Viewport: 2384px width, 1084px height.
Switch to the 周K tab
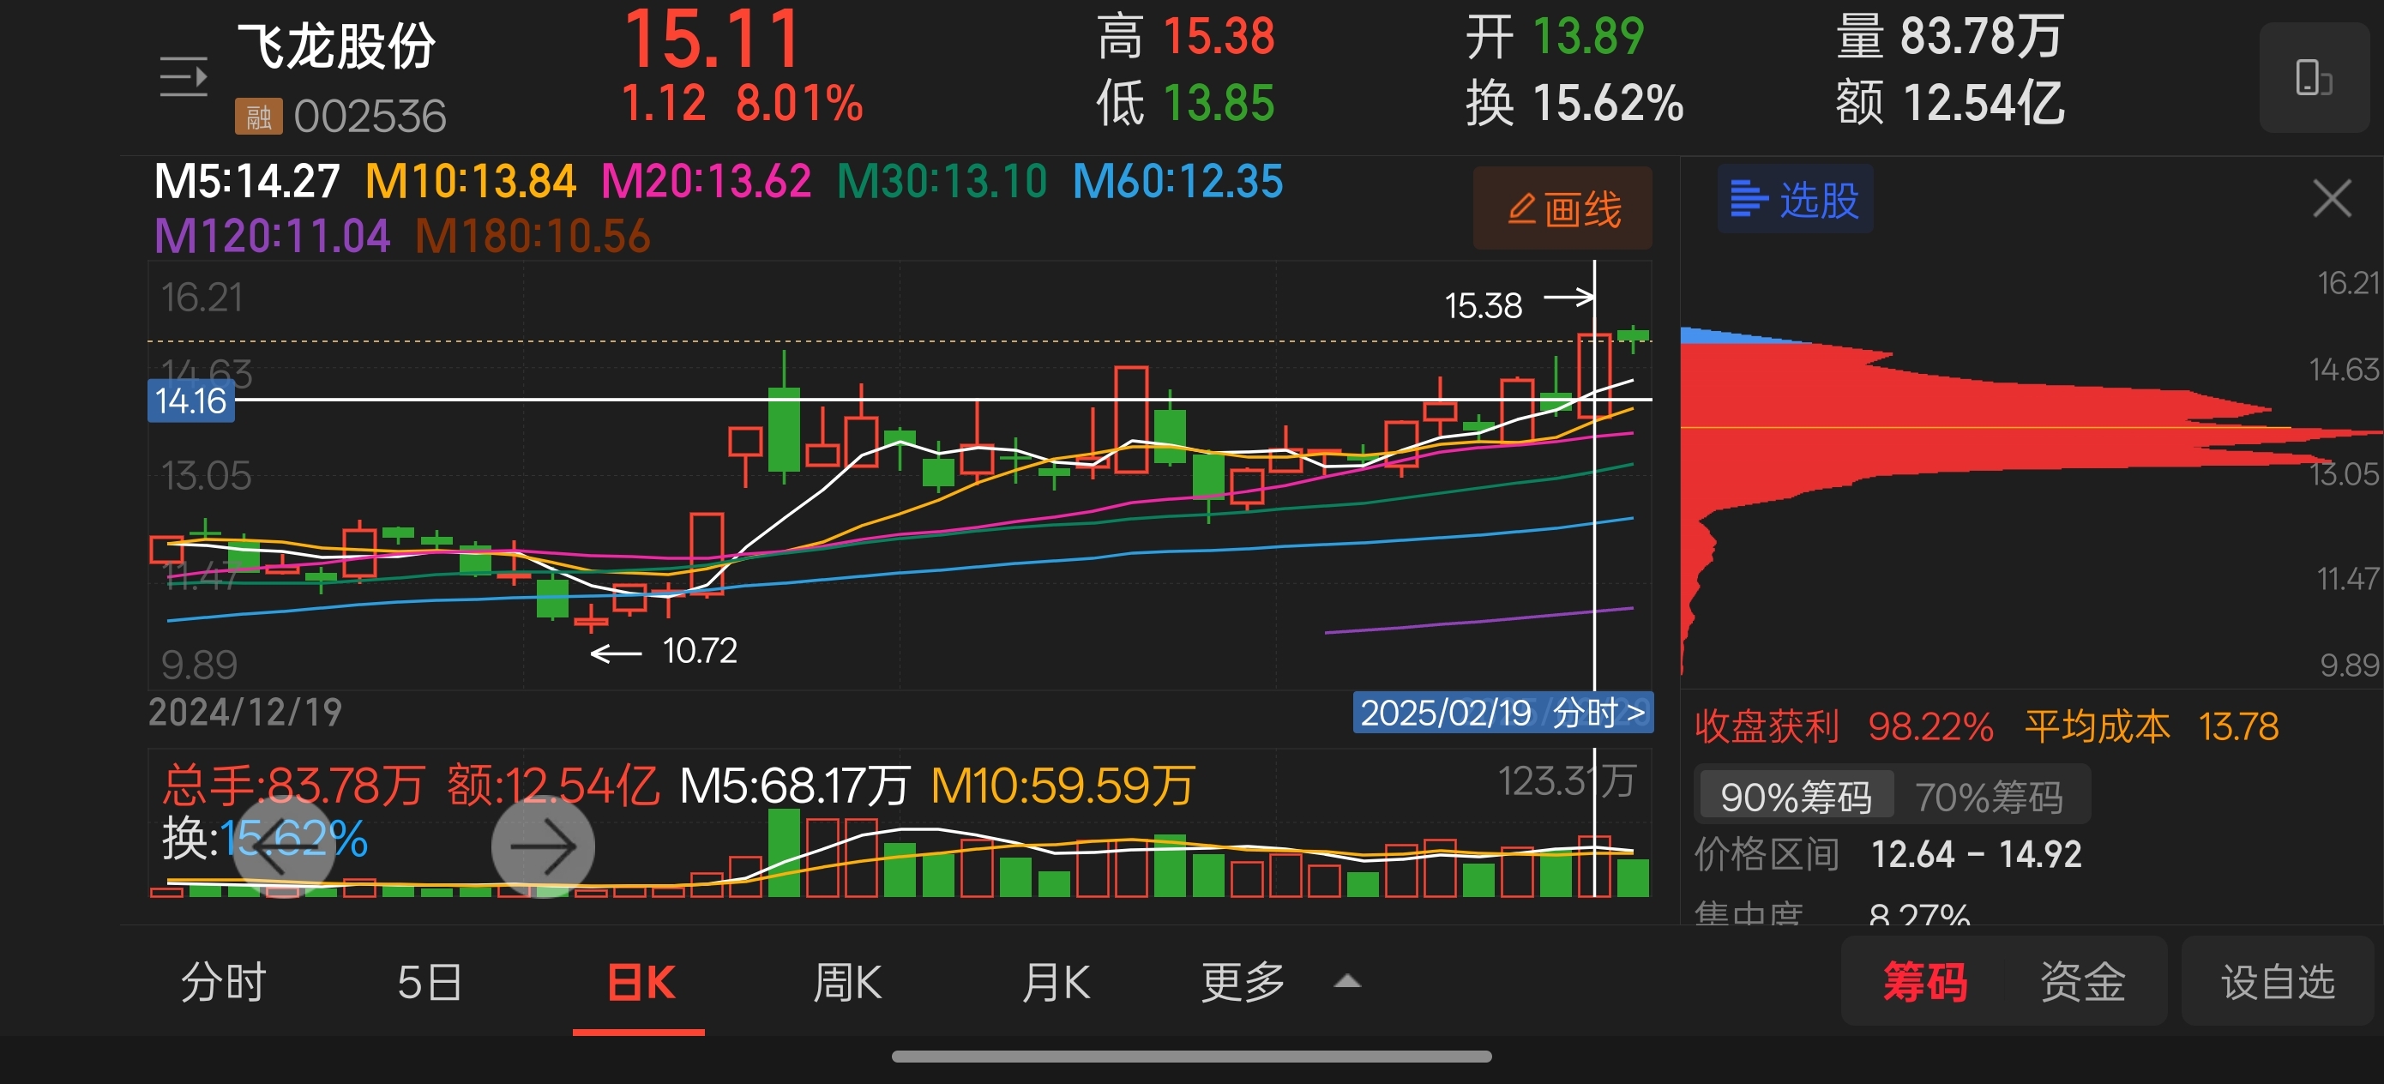click(846, 981)
